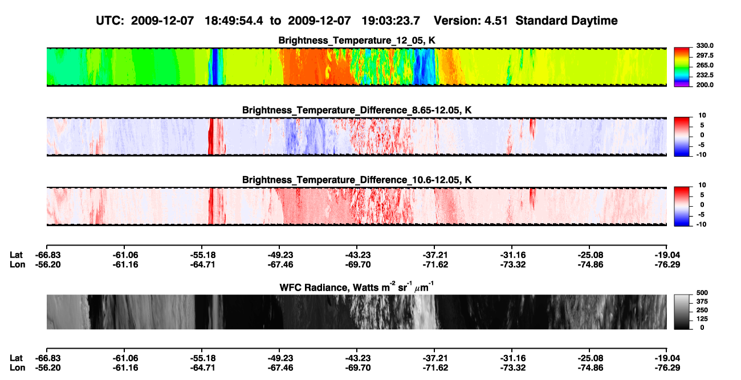Click longitude '-61.16' on the bottom axis below WFC Radiance
741x380 pixels.
pos(126,367)
